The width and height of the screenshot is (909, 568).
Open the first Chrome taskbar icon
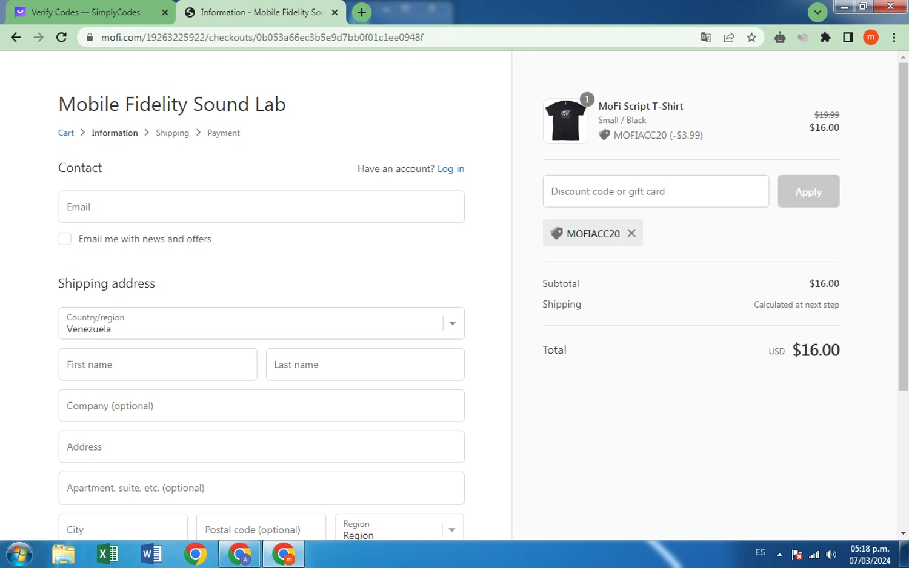coord(195,554)
